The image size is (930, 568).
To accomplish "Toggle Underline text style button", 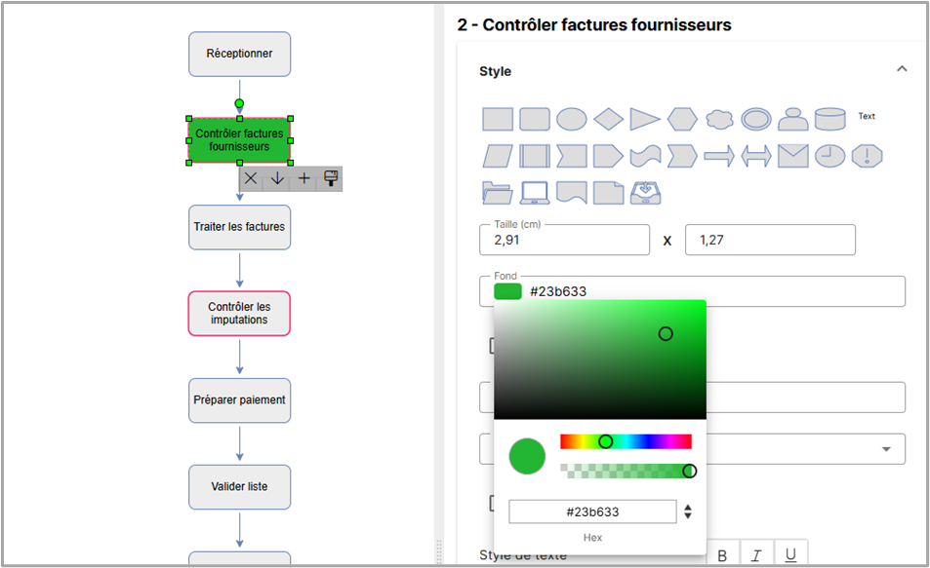I will [x=790, y=555].
